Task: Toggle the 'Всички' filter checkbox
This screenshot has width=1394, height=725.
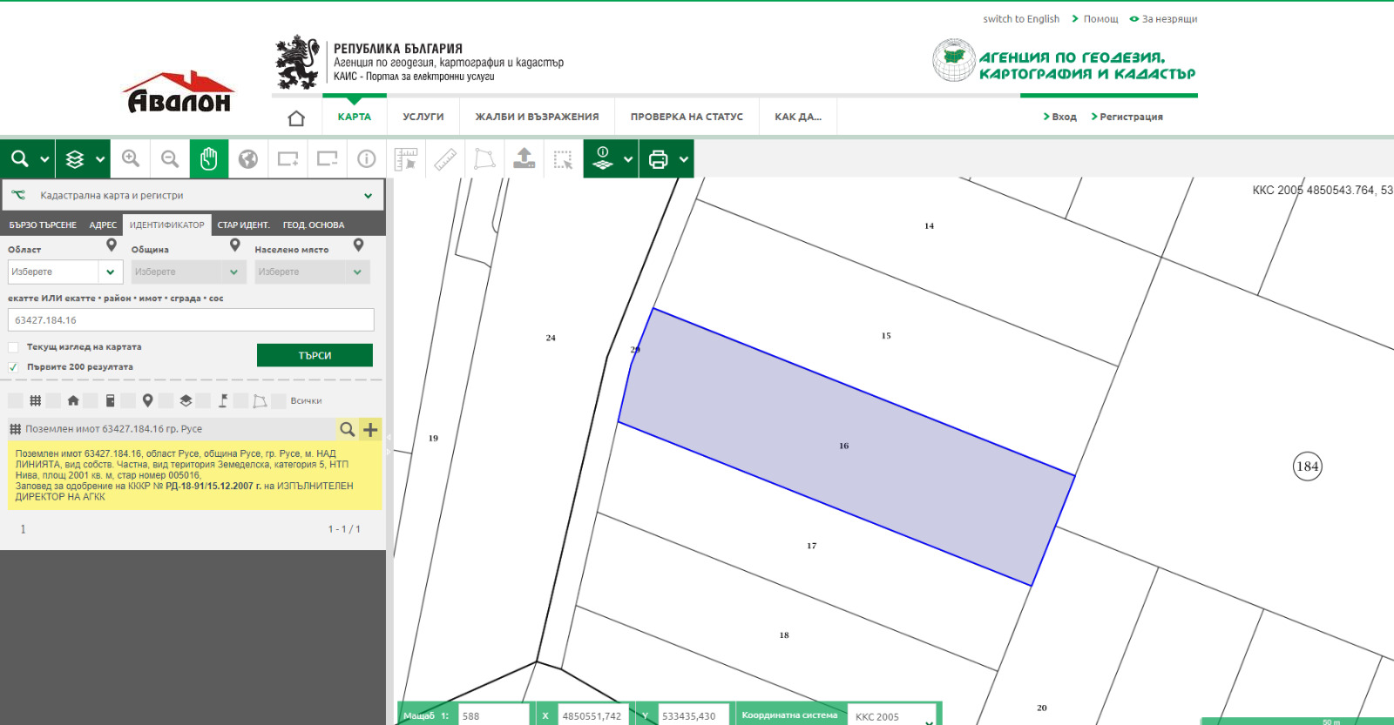Action: click(280, 401)
